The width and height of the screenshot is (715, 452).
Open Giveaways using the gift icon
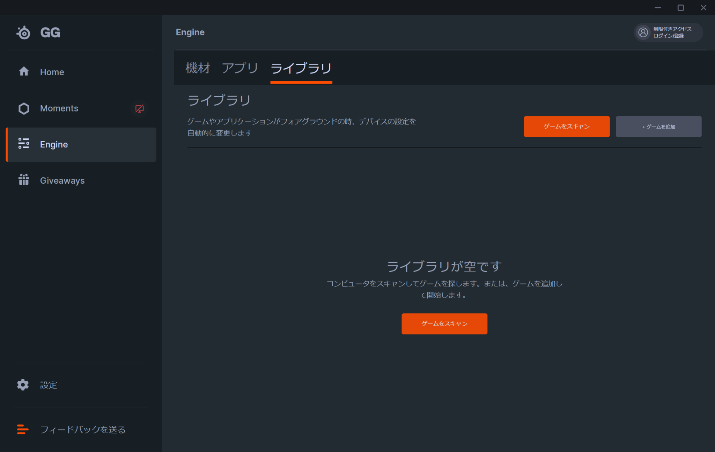click(x=23, y=180)
